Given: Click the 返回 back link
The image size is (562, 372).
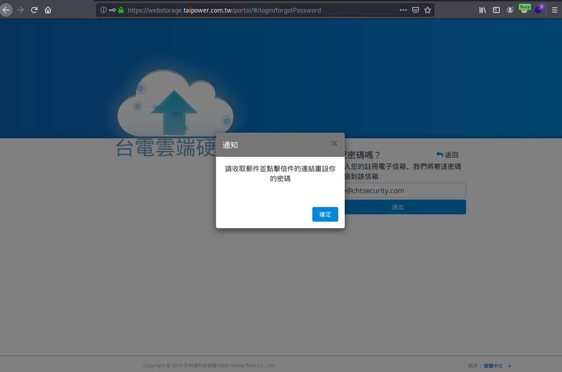Looking at the screenshot, I should tap(448, 155).
